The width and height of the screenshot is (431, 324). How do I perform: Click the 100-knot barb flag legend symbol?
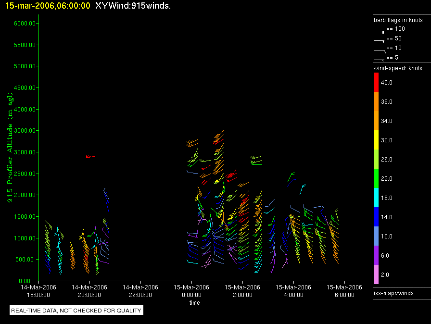(379, 31)
